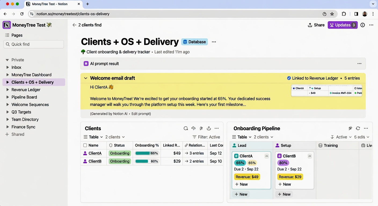378x206 pixels.
Task: Click the search icon in Clients panel header
Action: click(x=186, y=128)
